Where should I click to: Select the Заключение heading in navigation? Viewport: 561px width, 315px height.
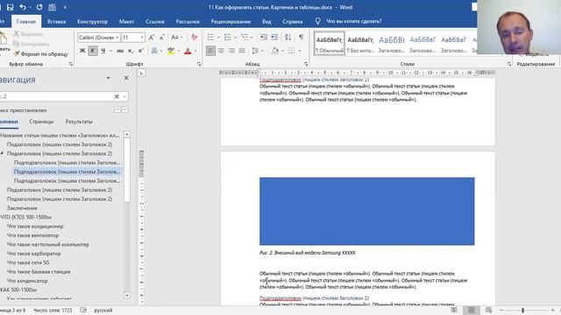[22, 208]
